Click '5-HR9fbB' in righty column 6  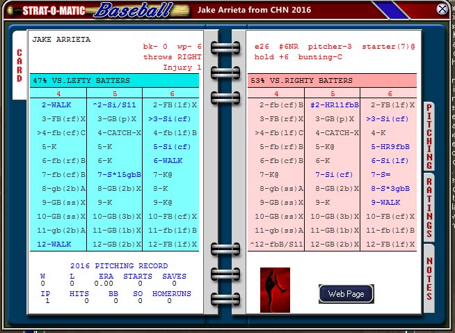coord(390,147)
